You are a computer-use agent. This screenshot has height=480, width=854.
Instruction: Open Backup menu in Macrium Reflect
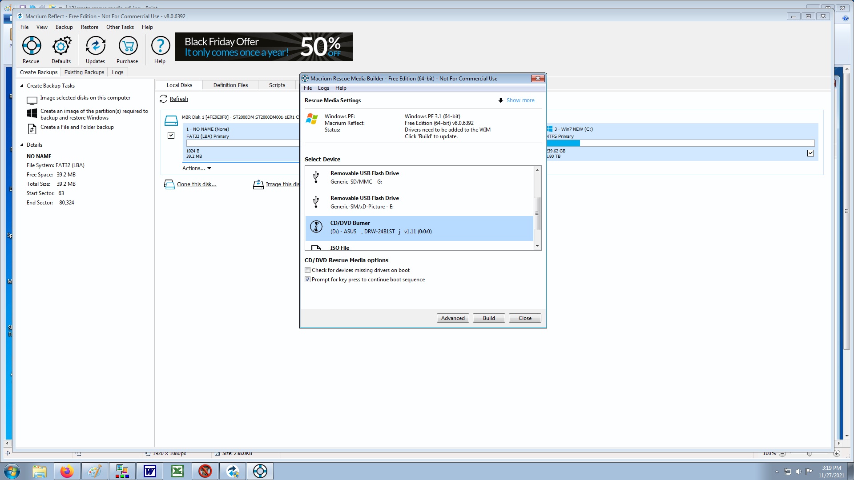pyautogui.click(x=64, y=27)
